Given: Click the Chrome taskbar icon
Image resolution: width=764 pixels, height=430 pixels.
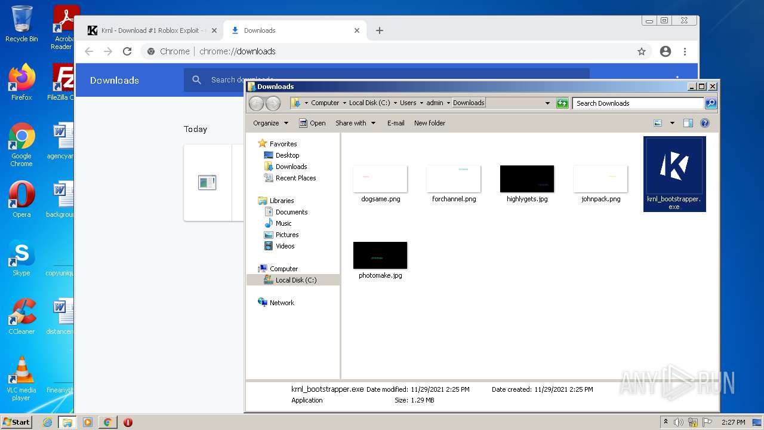Looking at the screenshot, I should pos(107,422).
